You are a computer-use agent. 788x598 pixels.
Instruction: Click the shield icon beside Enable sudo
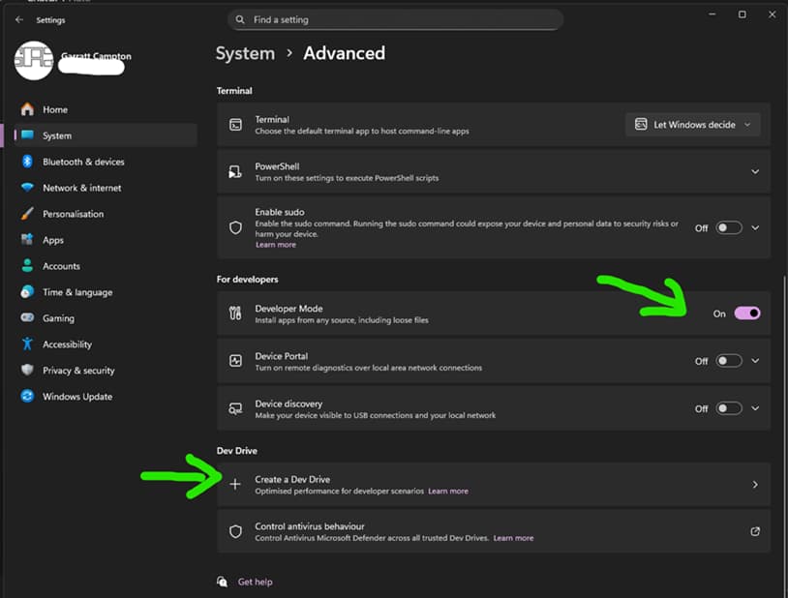[x=235, y=227]
